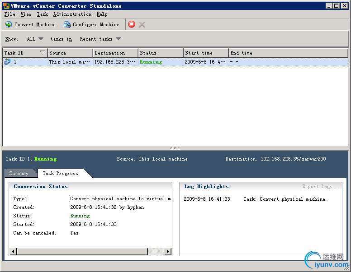Click the right arrow of horizontal scrollbar
Viewport: 351px width, 272px height.
[168, 251]
